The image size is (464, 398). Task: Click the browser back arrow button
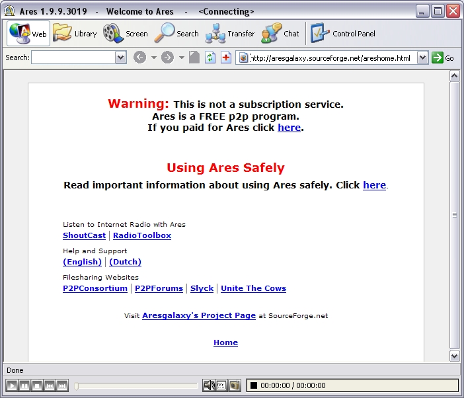coord(139,58)
